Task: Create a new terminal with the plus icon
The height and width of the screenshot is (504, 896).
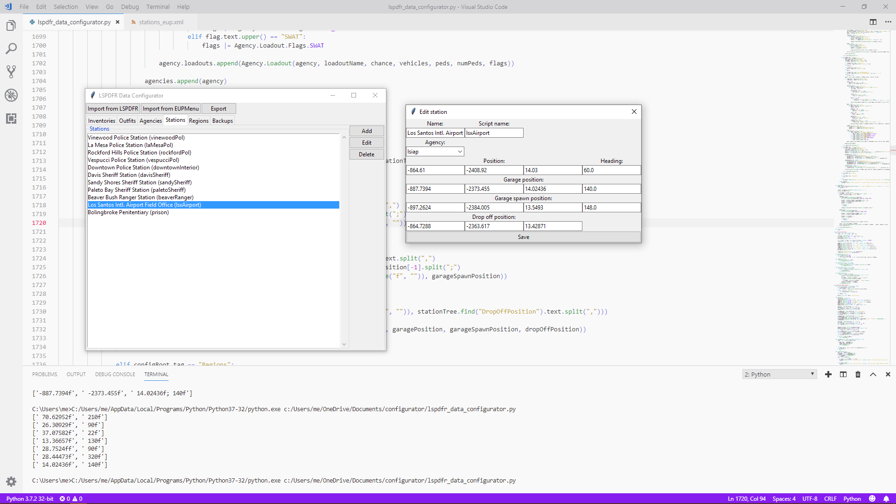Action: coord(828,374)
